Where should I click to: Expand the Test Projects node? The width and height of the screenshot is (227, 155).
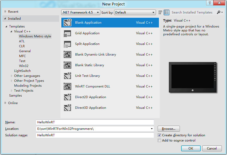pyautogui.click(x=11, y=91)
